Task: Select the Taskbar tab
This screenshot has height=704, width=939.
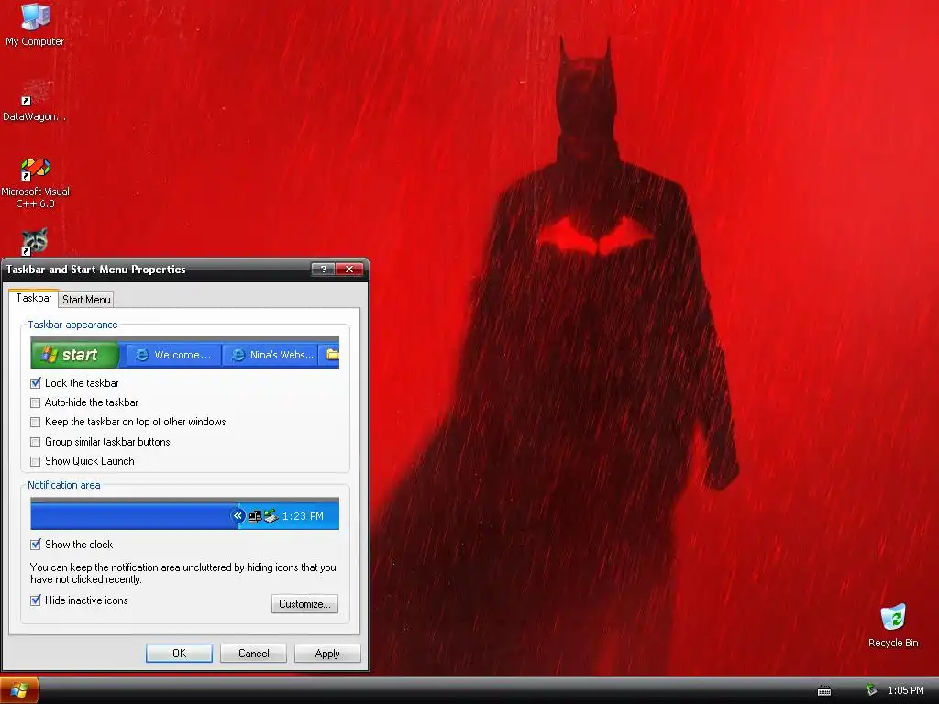Action: (34, 298)
